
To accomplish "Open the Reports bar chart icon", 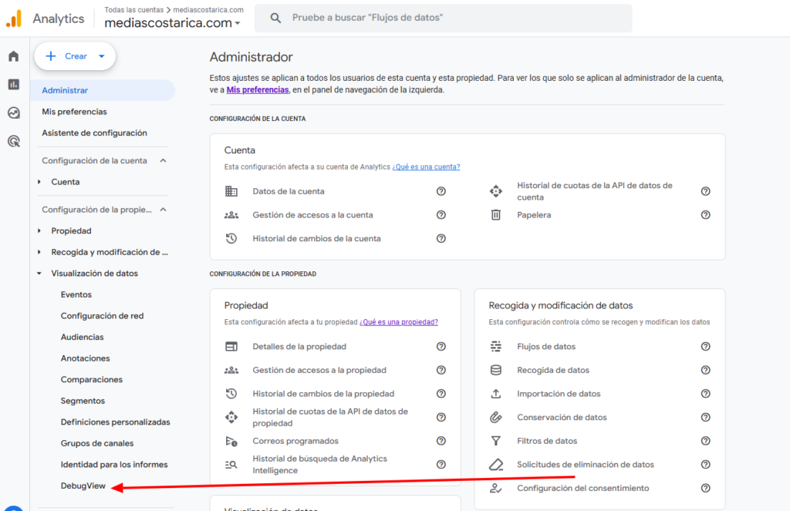I will [13, 85].
